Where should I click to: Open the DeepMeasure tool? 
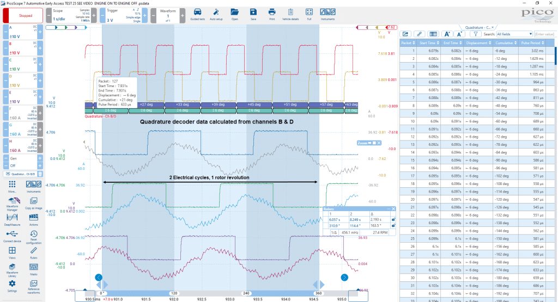(x=12, y=219)
